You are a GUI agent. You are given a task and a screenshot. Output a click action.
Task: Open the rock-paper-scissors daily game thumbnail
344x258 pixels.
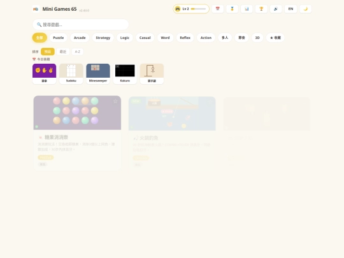coord(45,74)
